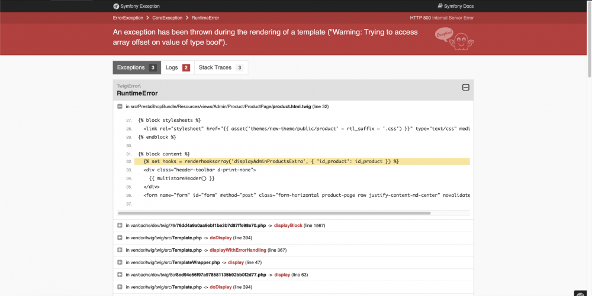Click the TemplateWrapper.php file name

click(196, 262)
